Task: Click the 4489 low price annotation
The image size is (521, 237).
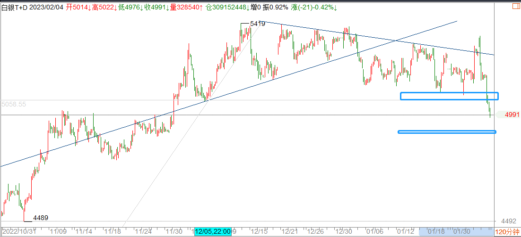Action: [41, 218]
